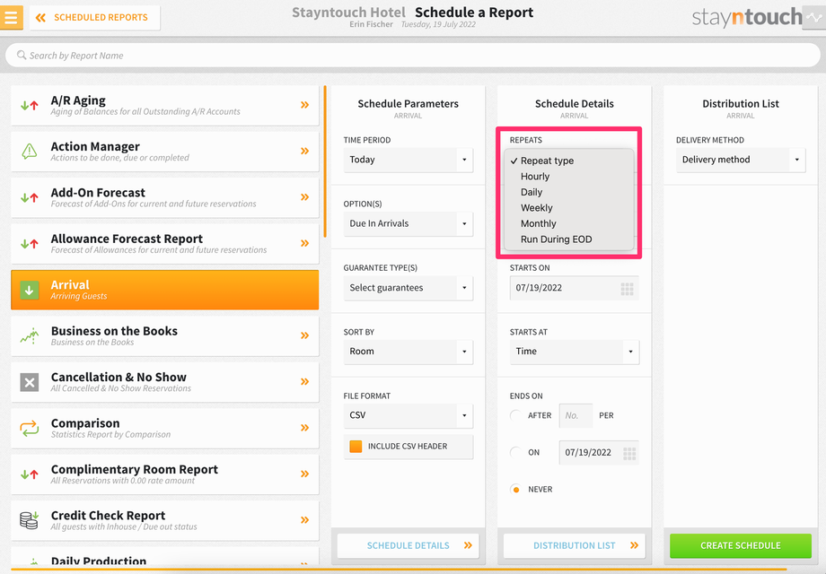Click the Action Manager warning triangle icon

pyautogui.click(x=30, y=152)
